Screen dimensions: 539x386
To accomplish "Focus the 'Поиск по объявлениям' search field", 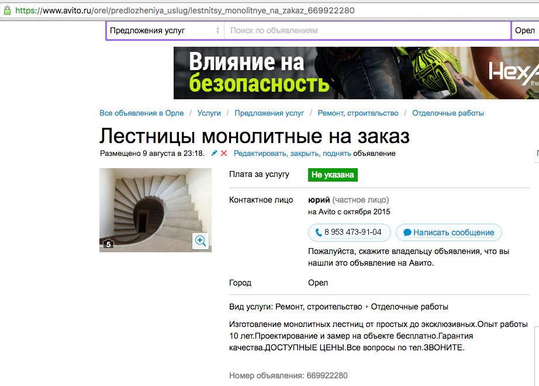I will click(x=367, y=30).
